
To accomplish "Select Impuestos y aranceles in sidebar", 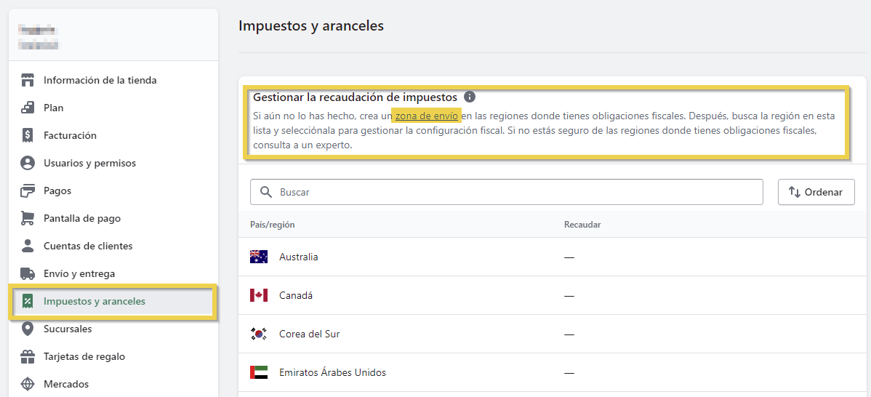I will [94, 301].
